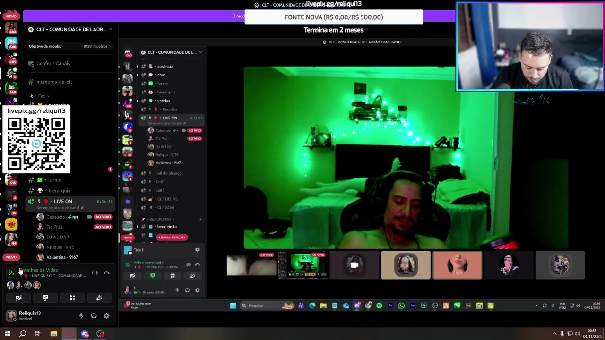Click AO VIVO badge next to outer Cabeludo

click(x=103, y=217)
